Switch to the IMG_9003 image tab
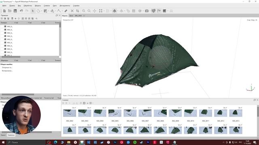The image size is (259, 145). (x=78, y=16)
